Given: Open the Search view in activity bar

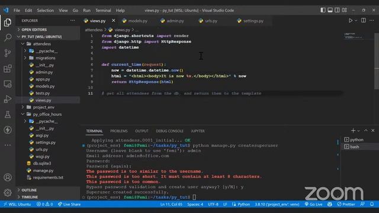Looking at the screenshot, I should [x=8, y=37].
